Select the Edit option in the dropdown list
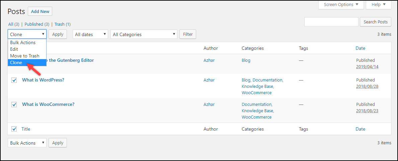The width and height of the screenshot is (398, 161). coord(27,49)
